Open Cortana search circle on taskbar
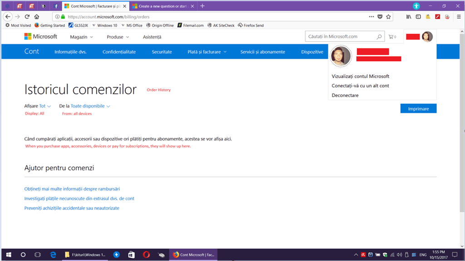This screenshot has height=261, width=465. click(x=23, y=255)
